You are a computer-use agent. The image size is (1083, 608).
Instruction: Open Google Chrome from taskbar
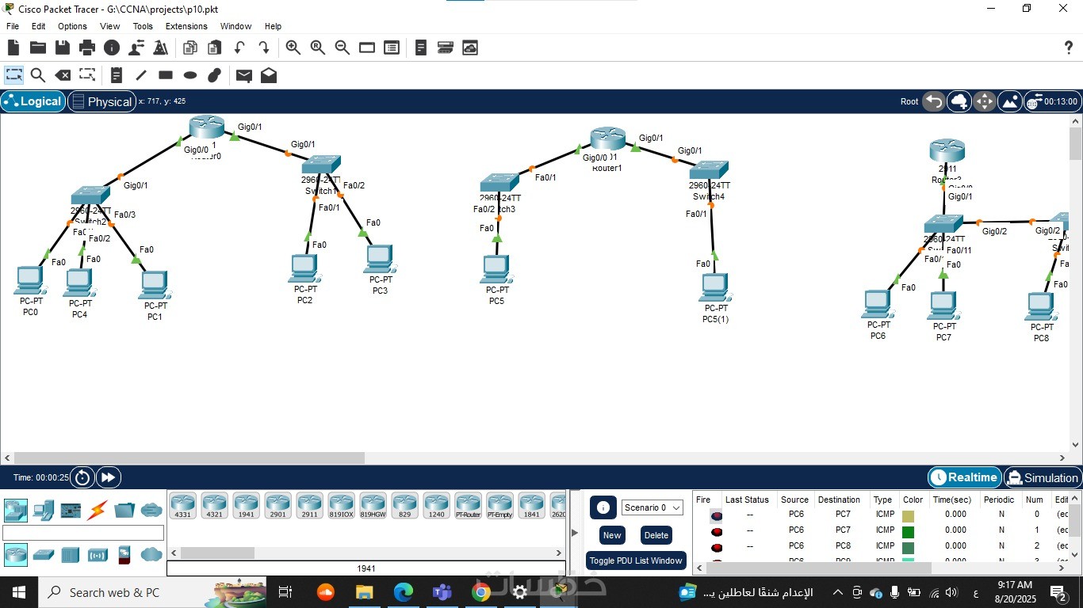[x=481, y=592]
